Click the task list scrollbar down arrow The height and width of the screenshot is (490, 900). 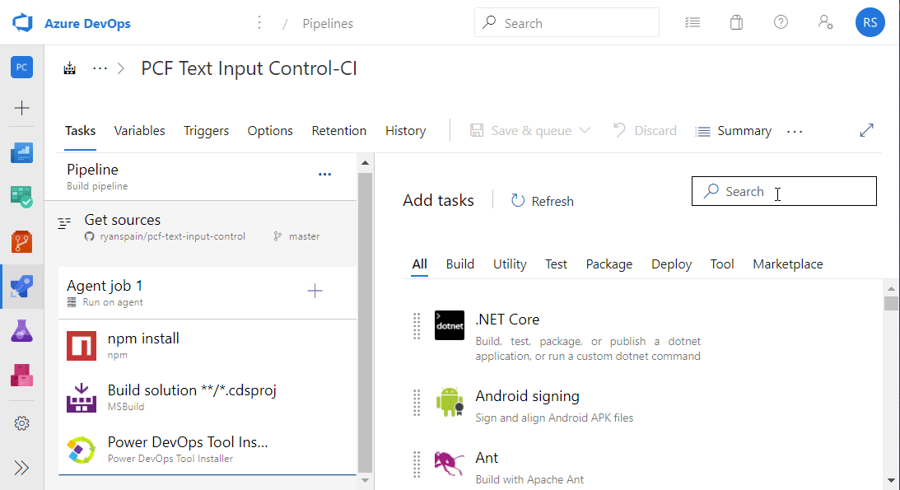[x=365, y=480]
